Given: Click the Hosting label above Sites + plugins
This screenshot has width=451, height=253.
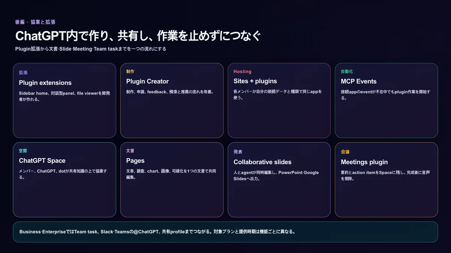Looking at the screenshot, I should click(242, 72).
